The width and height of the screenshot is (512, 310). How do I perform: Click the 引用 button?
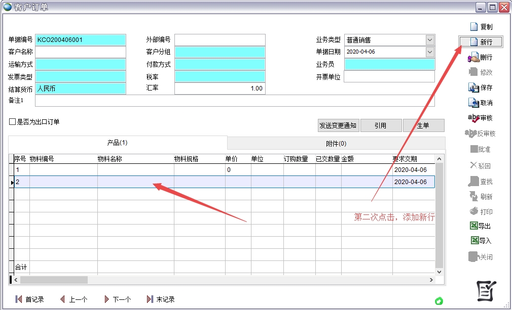pyautogui.click(x=381, y=125)
